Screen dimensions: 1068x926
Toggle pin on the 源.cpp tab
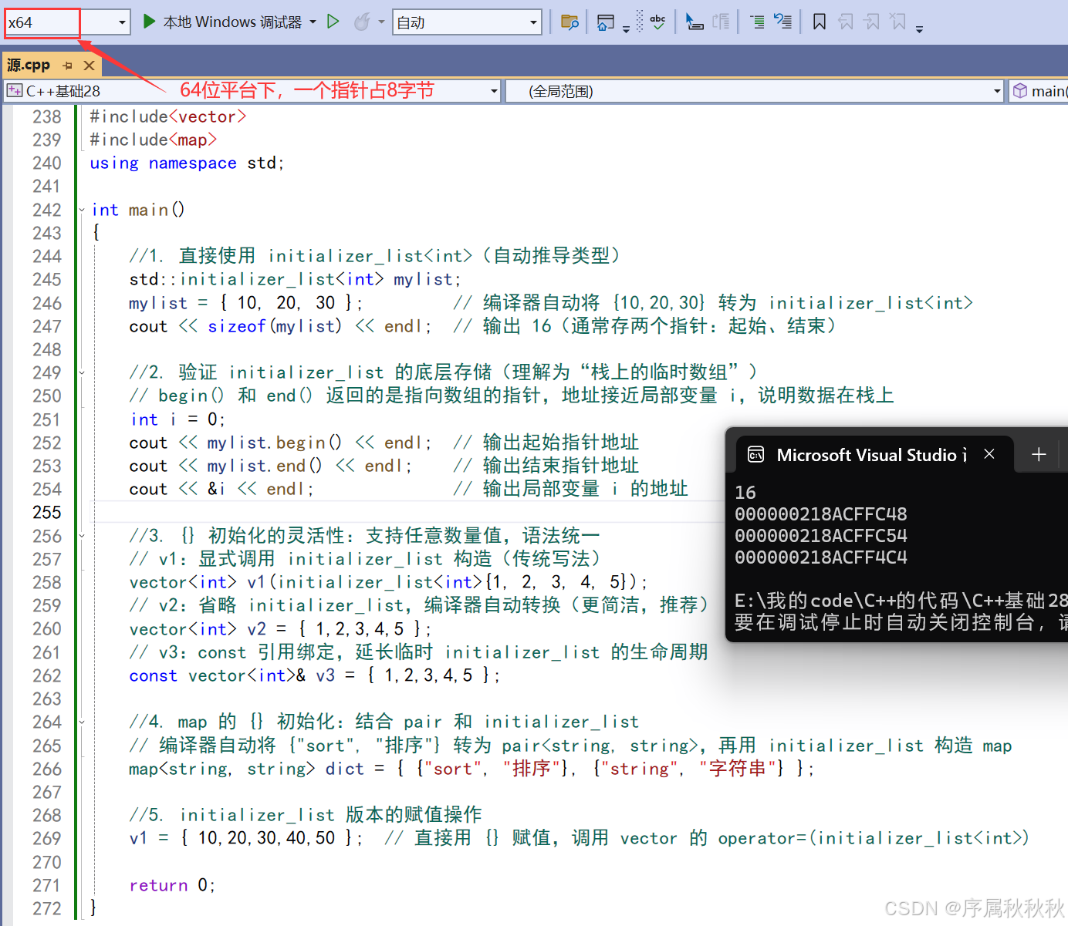[x=68, y=66]
